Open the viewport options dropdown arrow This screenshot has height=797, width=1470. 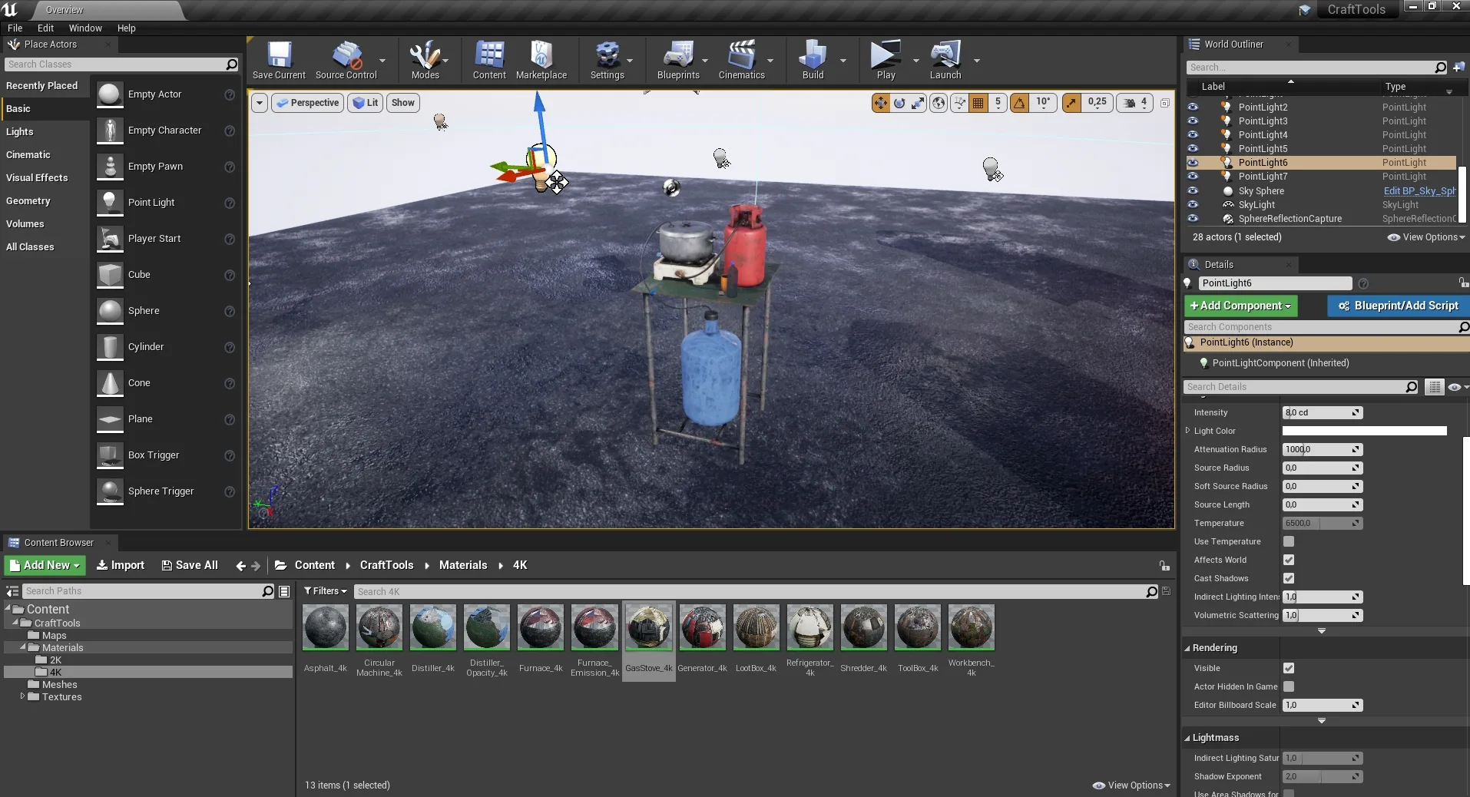[x=260, y=103]
